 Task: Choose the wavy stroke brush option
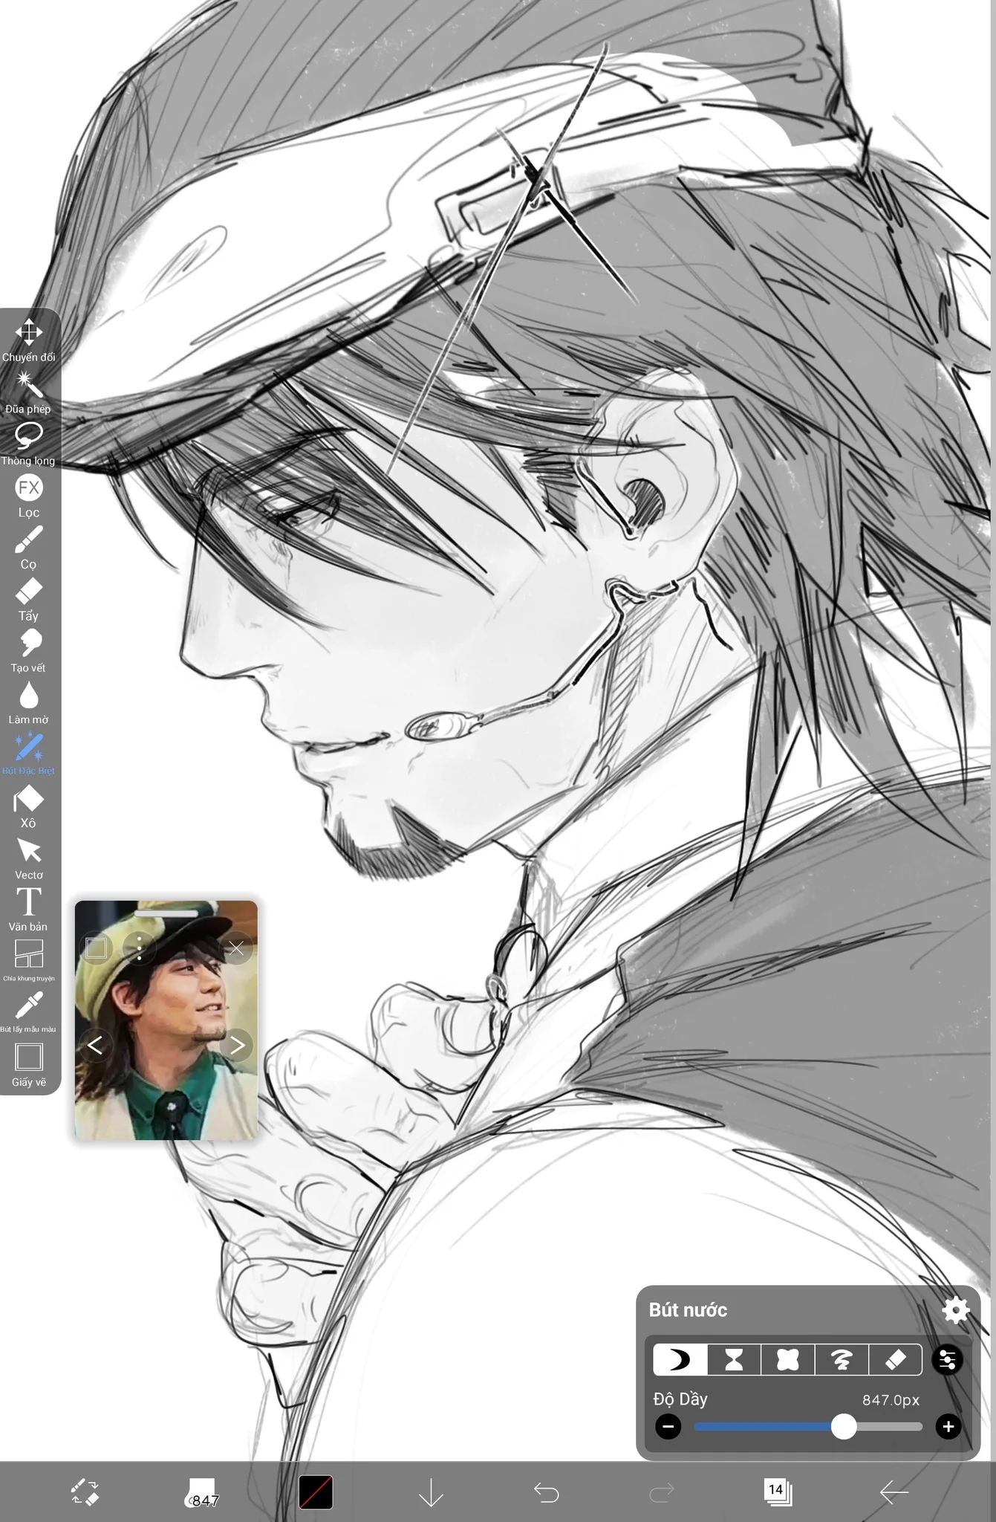click(841, 1360)
